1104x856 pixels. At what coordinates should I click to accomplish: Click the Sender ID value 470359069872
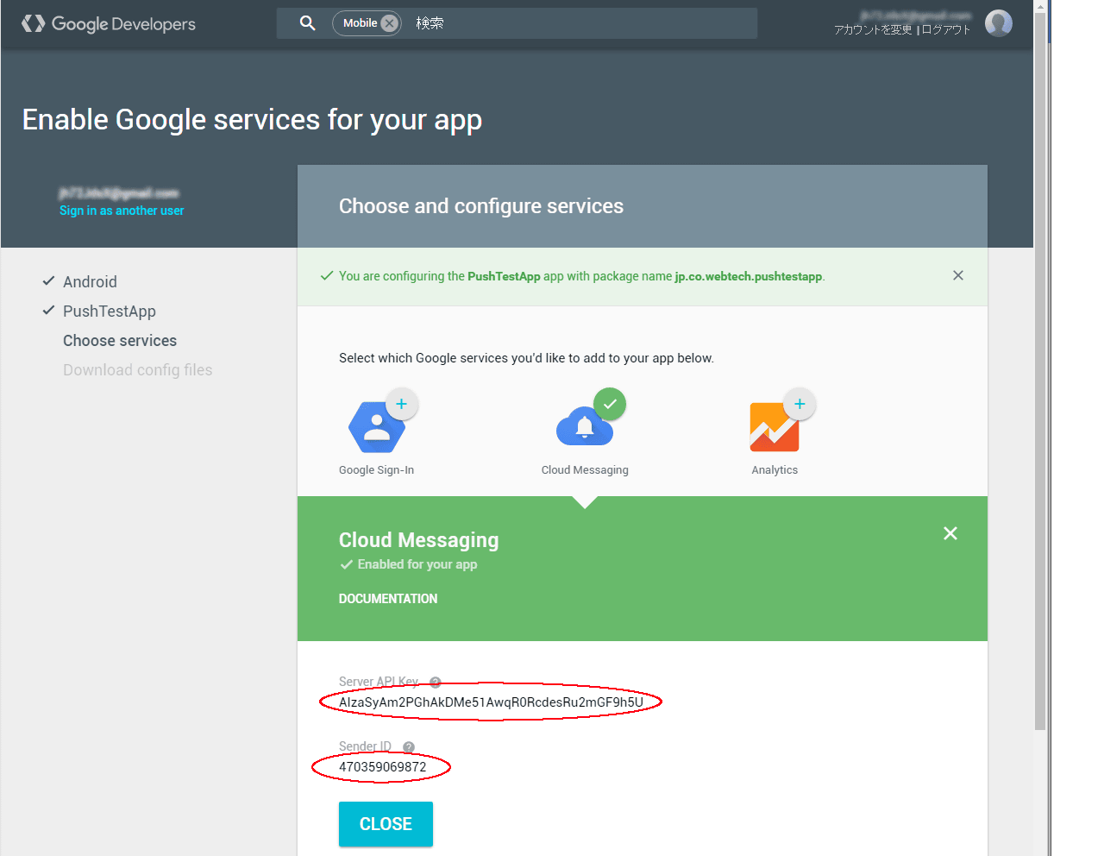click(383, 767)
